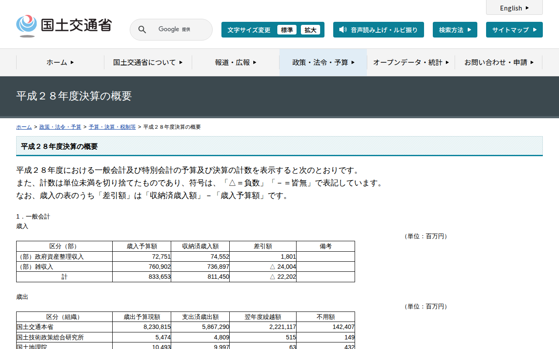Click arrow icon next to サイトマップ
559x349 pixels.
pyautogui.click(x=535, y=30)
